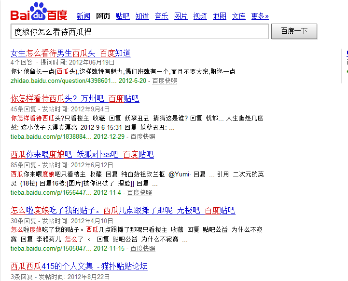Viewport: 348px width, 281px height.
Task: Open result 你怎样看待西瓜头? 万州吧
Action: click(75, 99)
